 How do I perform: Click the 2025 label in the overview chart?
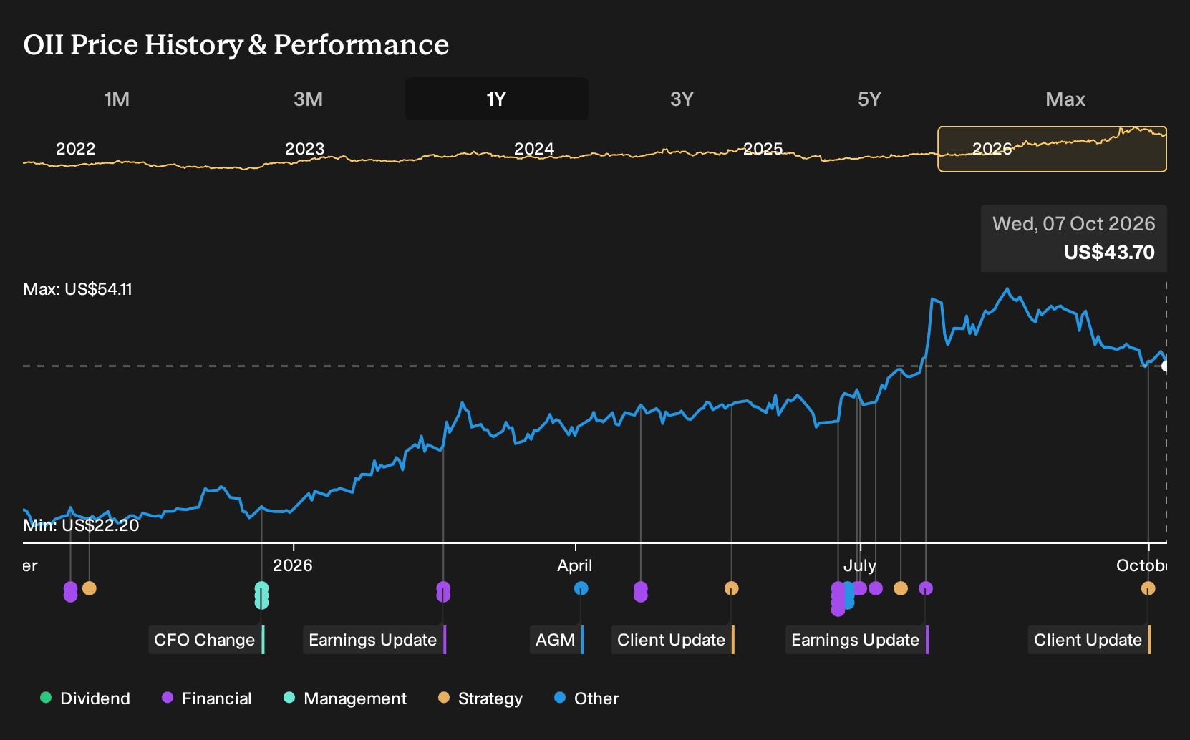(763, 149)
